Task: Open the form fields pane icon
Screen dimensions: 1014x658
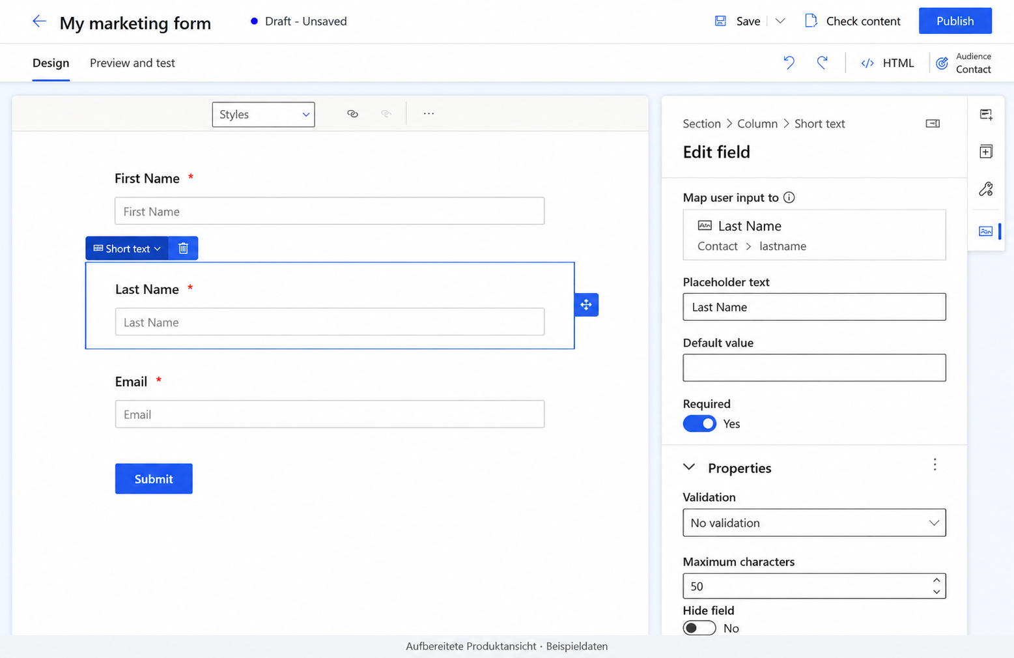Action: [x=986, y=115]
